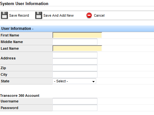The height and width of the screenshot is (115, 154).
Task: Click the Zip label
Action: [x=3, y=68]
